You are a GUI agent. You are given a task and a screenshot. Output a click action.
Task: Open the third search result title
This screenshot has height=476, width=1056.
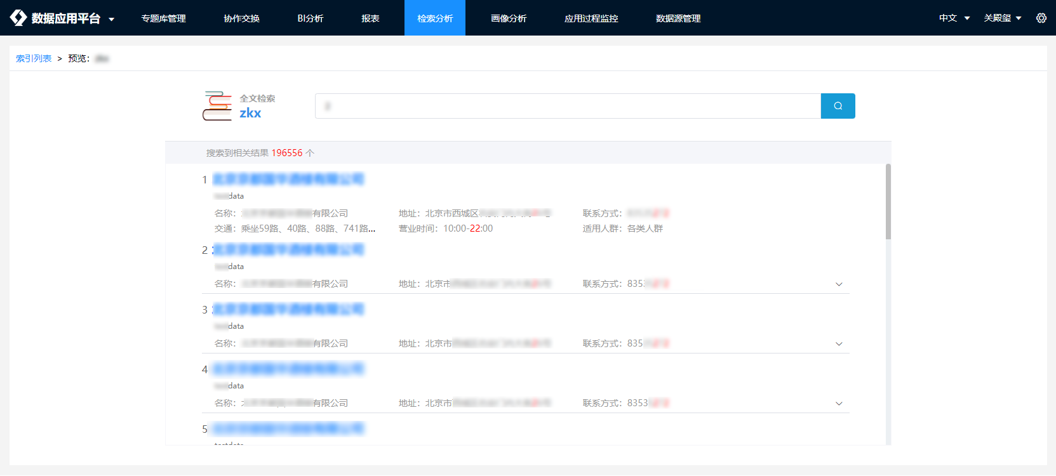288,310
